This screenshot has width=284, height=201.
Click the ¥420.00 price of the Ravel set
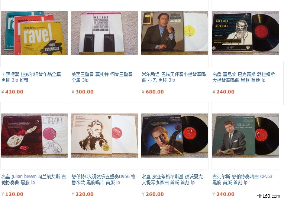pyautogui.click(x=12, y=92)
